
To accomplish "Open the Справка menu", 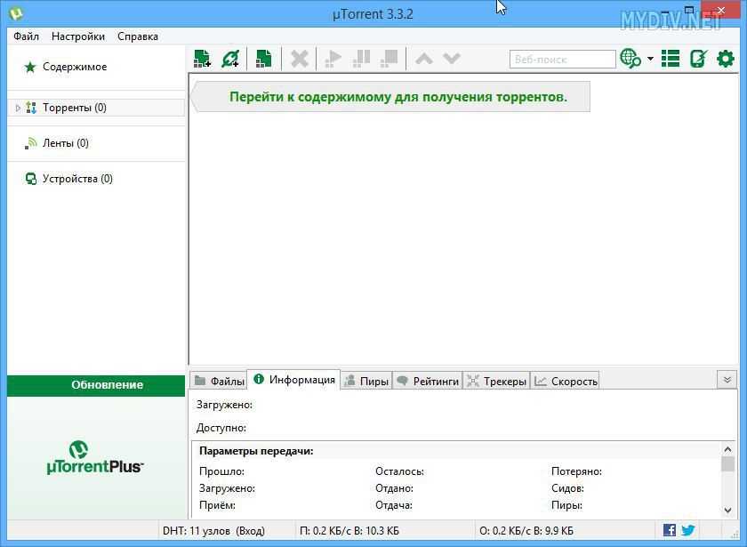I will (138, 36).
